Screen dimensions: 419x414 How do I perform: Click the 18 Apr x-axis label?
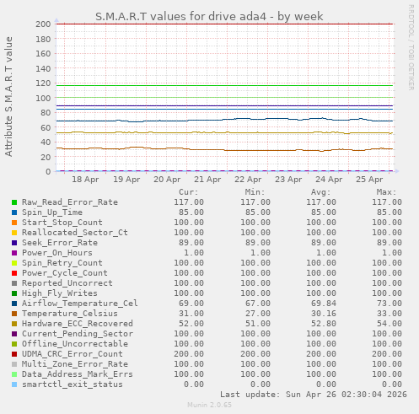click(85, 180)
